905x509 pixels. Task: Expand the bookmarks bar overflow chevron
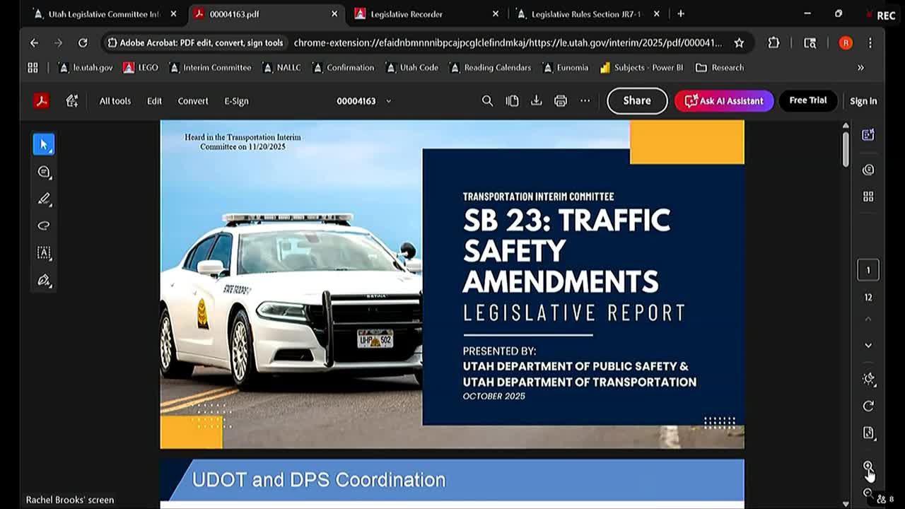[x=861, y=67]
